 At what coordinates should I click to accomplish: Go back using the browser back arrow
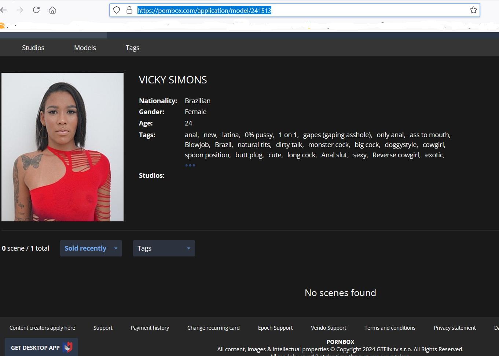click(x=4, y=10)
